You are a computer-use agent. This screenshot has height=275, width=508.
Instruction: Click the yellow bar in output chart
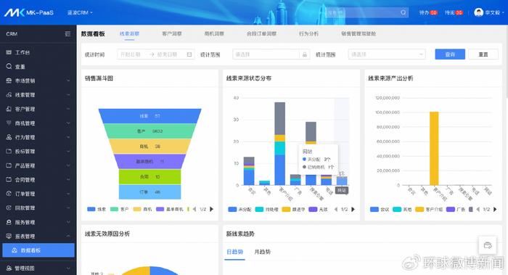(x=434, y=148)
